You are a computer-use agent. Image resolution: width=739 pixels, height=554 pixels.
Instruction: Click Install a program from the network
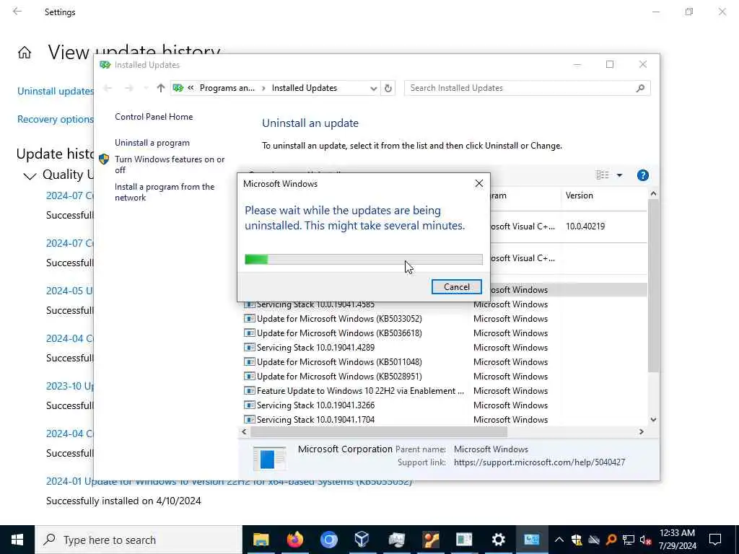coord(165,192)
